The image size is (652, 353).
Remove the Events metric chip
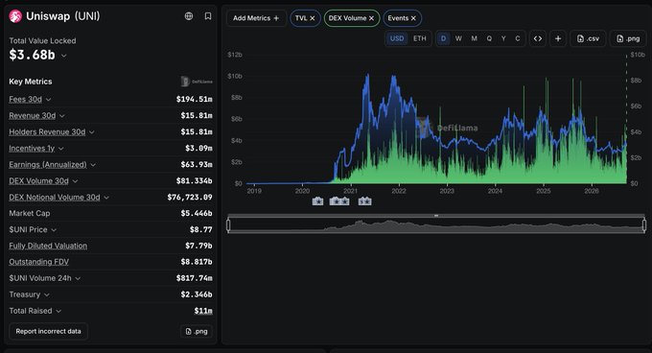(413, 18)
